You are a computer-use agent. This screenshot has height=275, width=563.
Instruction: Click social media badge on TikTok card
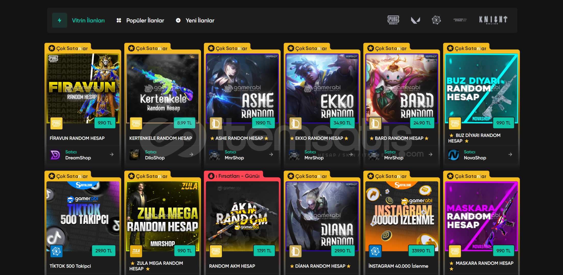click(x=56, y=251)
